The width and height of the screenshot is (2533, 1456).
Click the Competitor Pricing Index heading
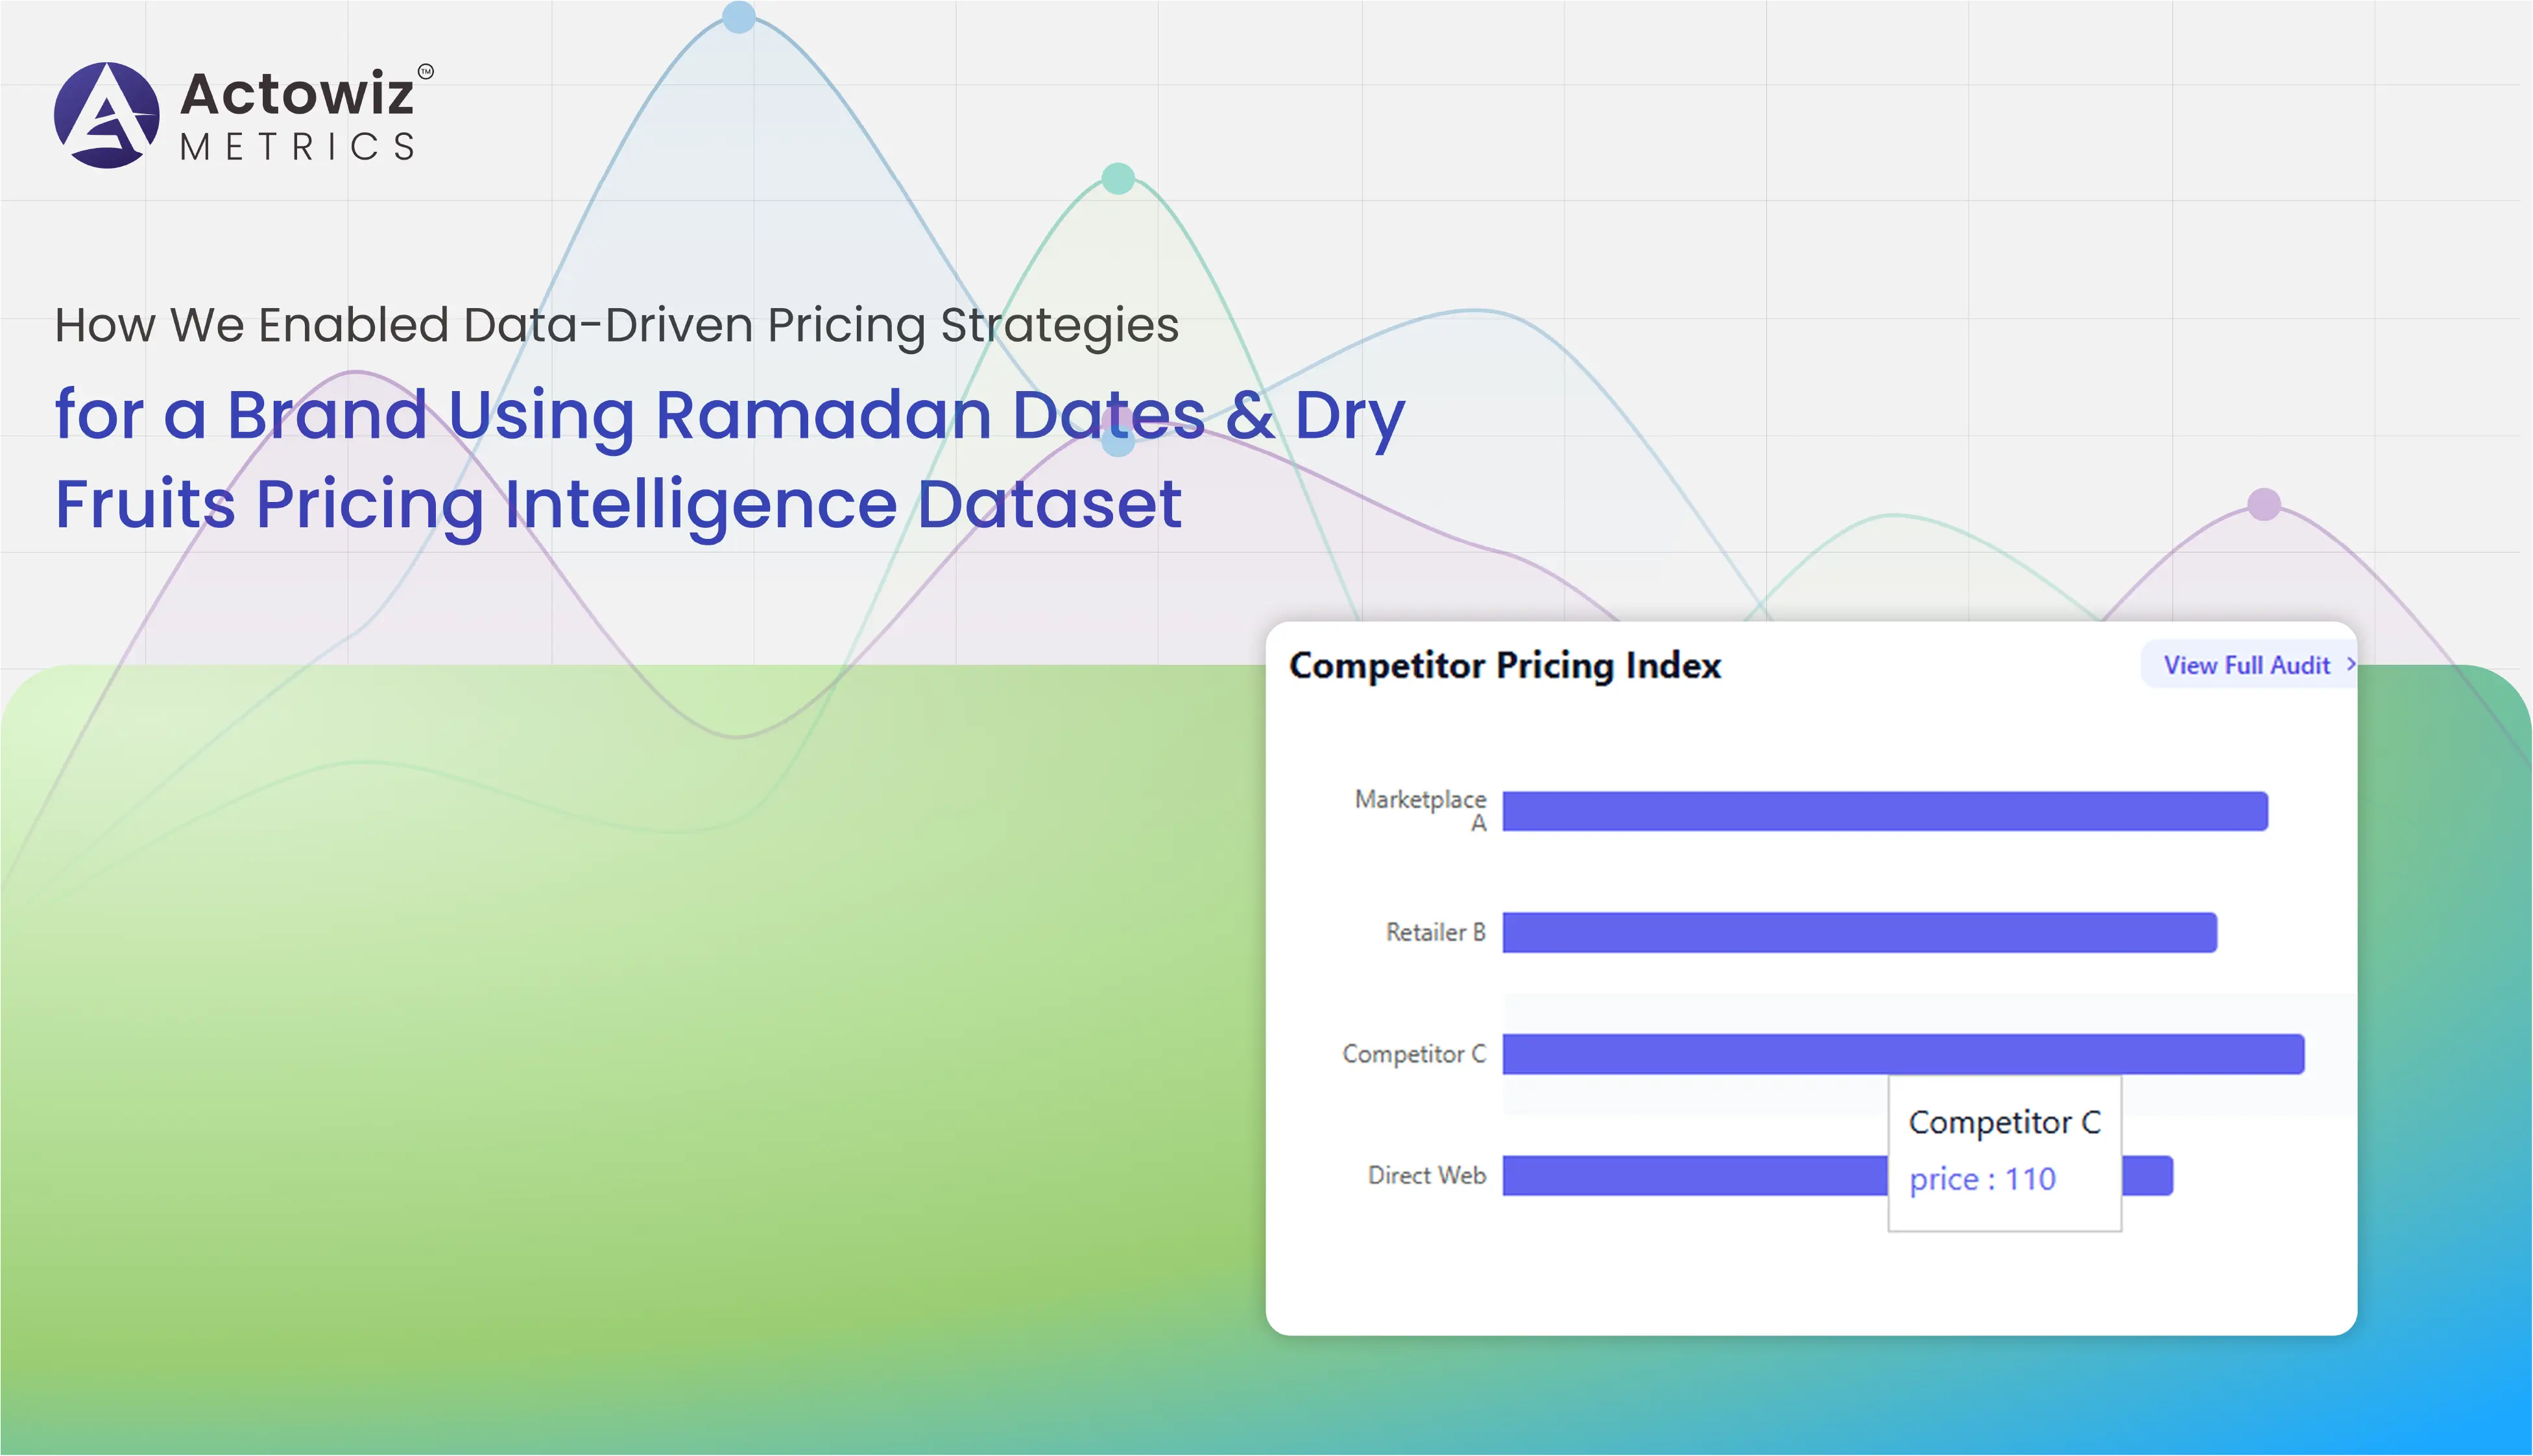click(1504, 665)
